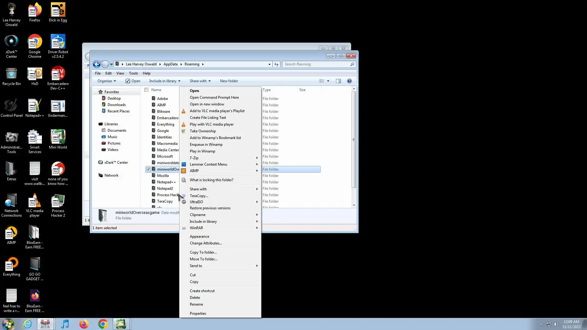The width and height of the screenshot is (587, 330).
Task: Open the Help question mark icon
Action: (349, 81)
